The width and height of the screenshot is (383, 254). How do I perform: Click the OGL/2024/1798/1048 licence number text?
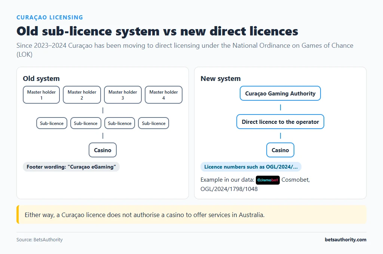(x=229, y=189)
